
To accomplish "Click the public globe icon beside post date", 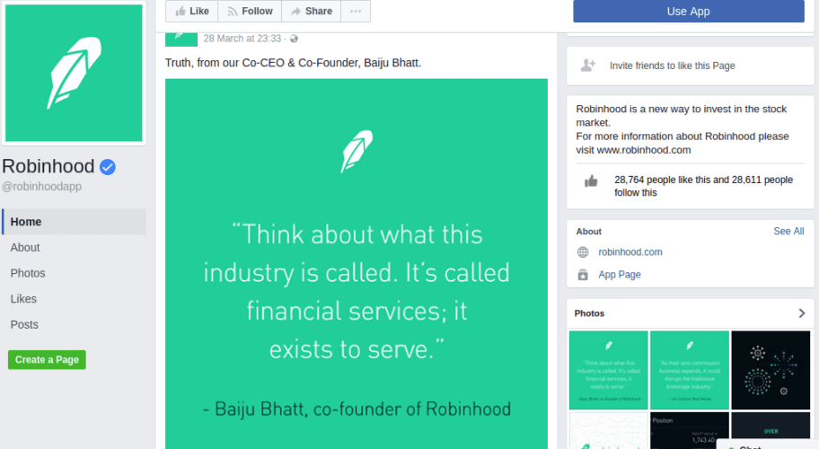I will (294, 39).
